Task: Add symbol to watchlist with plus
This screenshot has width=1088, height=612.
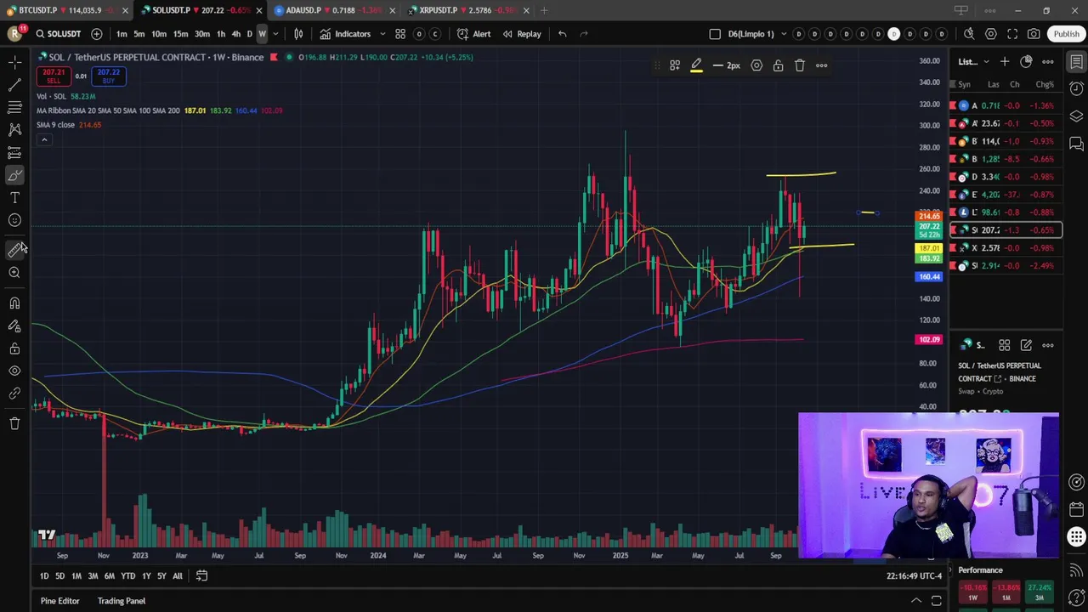Action: [1005, 61]
